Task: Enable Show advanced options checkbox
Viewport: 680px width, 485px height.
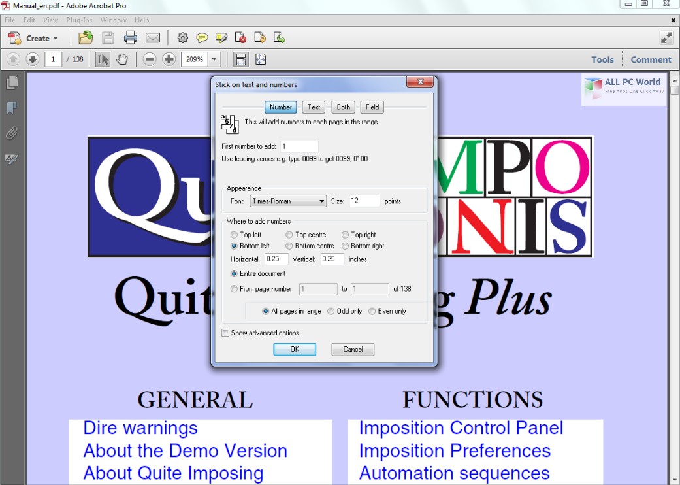Action: [x=225, y=333]
